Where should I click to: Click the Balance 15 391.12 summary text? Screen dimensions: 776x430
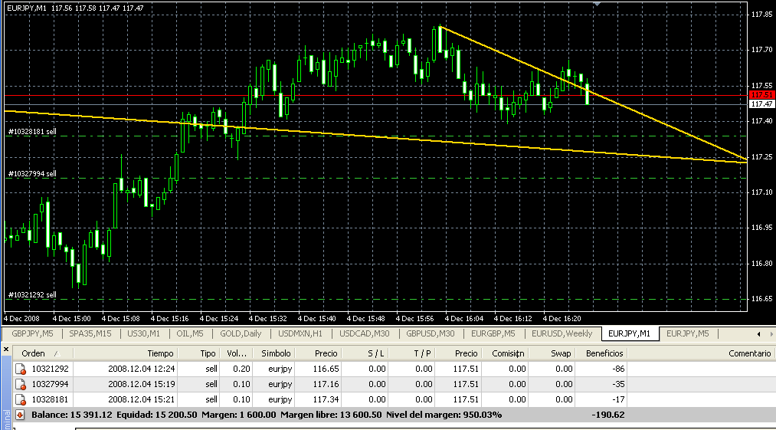point(72,415)
